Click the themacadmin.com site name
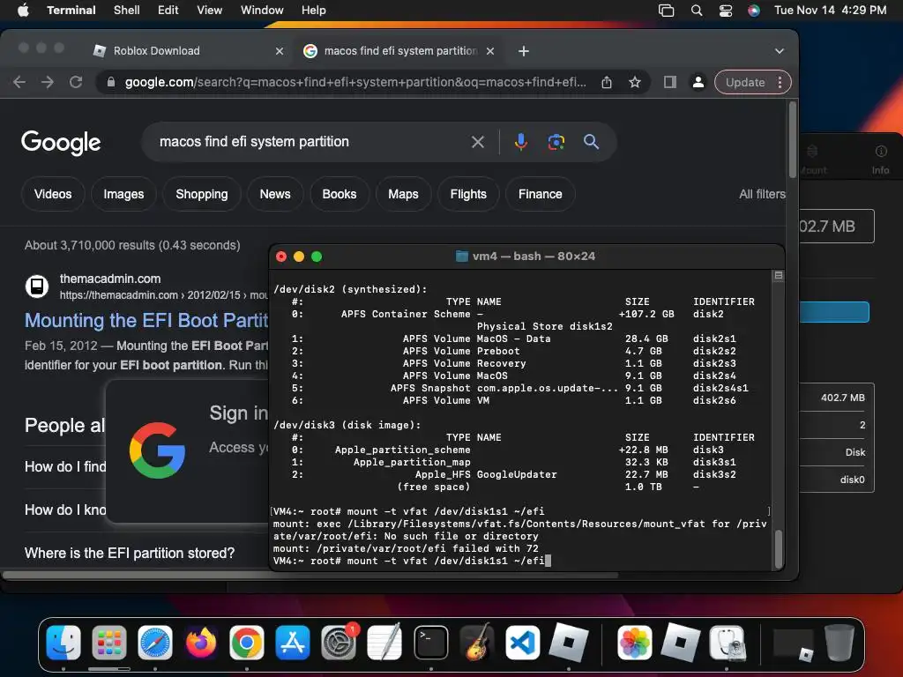Image resolution: width=903 pixels, height=677 pixels. [110, 279]
